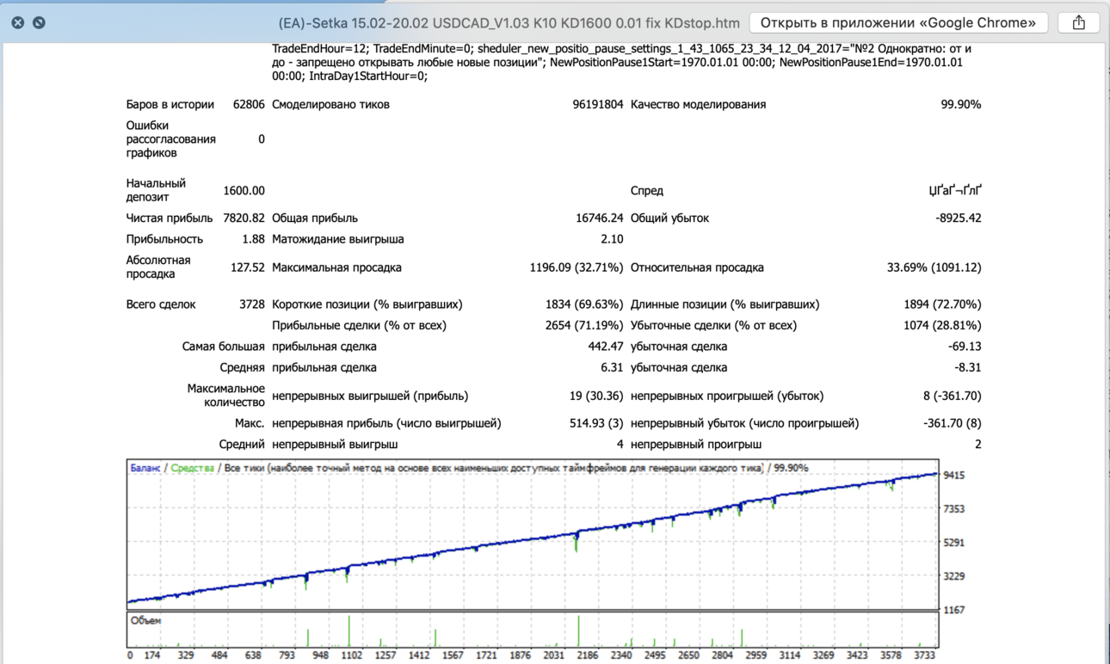Viewport: 1110px width, 664px height.
Task: Select absolute drawdown value 127.52
Action: pyautogui.click(x=248, y=267)
